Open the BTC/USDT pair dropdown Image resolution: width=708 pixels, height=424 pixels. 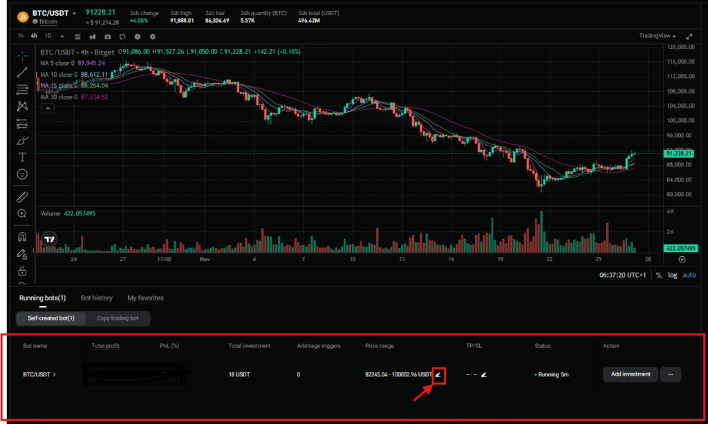tap(74, 13)
